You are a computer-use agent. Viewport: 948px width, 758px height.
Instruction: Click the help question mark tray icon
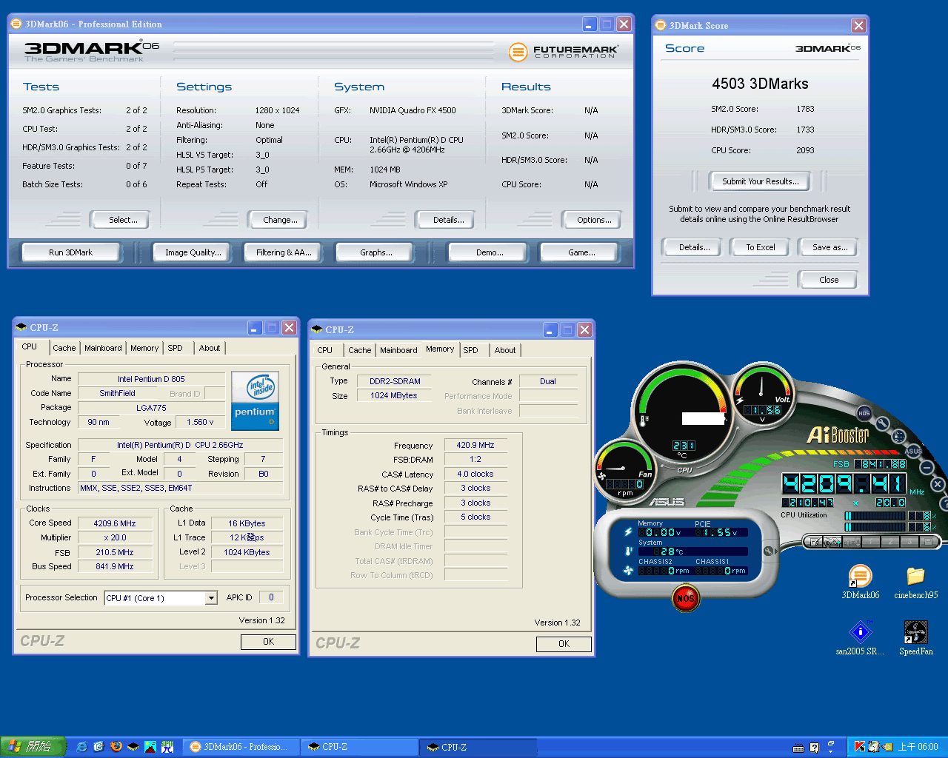(x=814, y=748)
